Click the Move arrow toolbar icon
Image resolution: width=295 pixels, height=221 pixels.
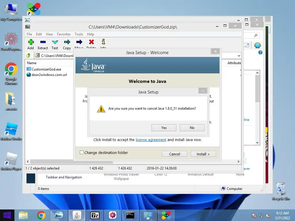(x=79, y=42)
